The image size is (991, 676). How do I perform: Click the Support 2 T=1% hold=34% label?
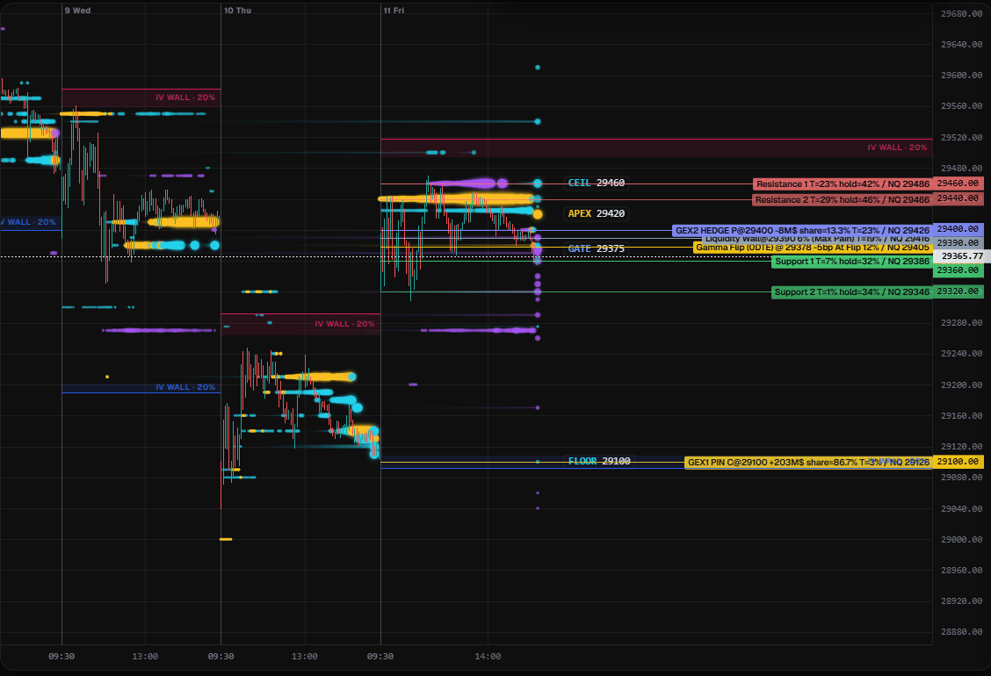[852, 291]
